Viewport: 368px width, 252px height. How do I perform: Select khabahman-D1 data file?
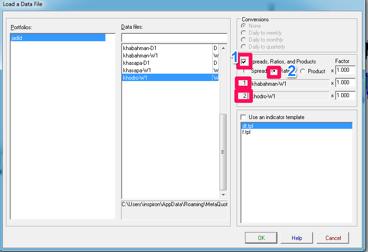point(170,48)
